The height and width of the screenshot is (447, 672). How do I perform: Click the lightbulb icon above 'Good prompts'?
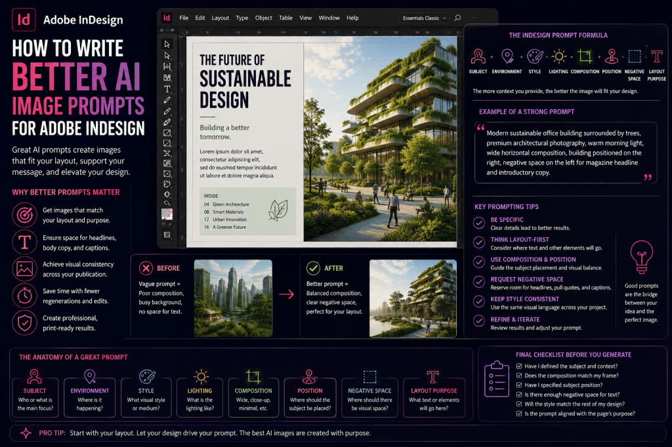(642, 257)
